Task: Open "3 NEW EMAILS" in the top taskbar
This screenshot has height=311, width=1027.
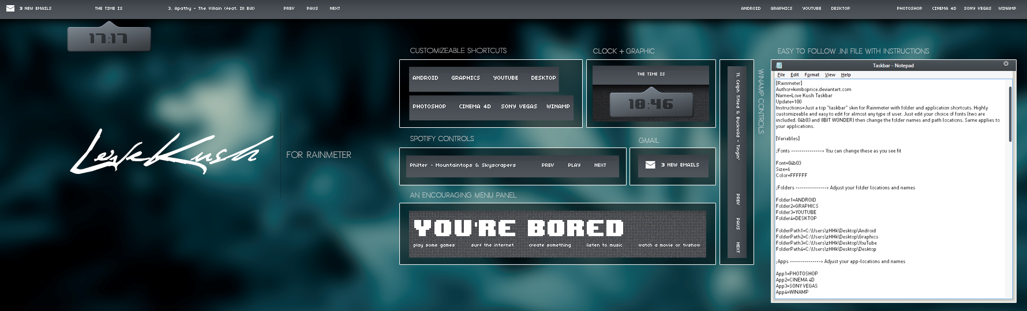Action: 36,9
